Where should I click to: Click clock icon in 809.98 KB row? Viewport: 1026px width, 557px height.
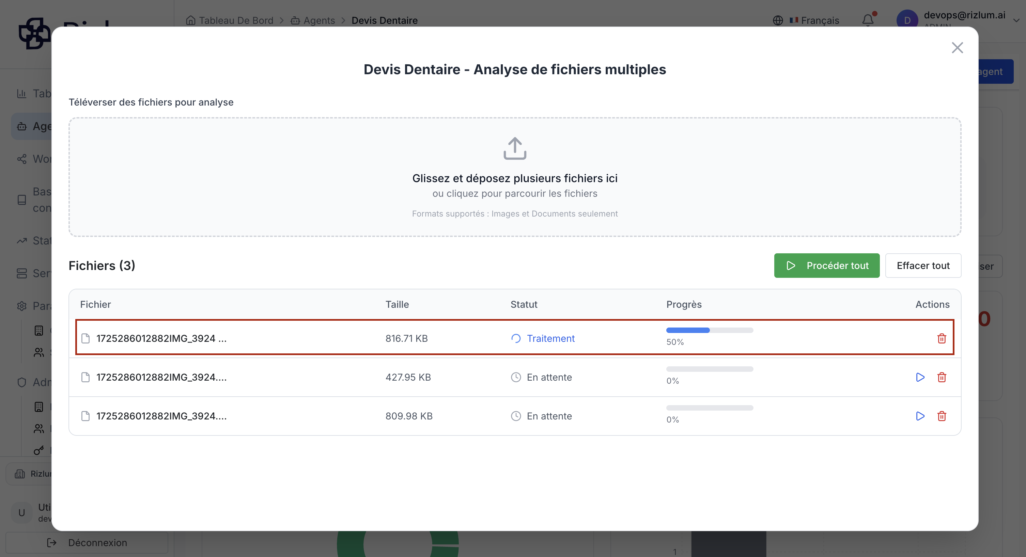click(516, 416)
